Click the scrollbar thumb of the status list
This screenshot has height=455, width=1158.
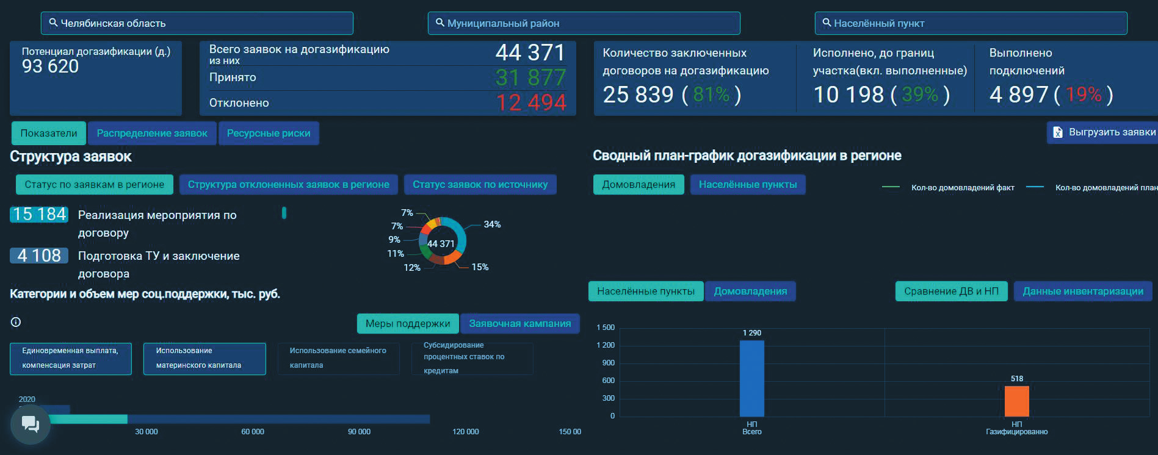[284, 213]
